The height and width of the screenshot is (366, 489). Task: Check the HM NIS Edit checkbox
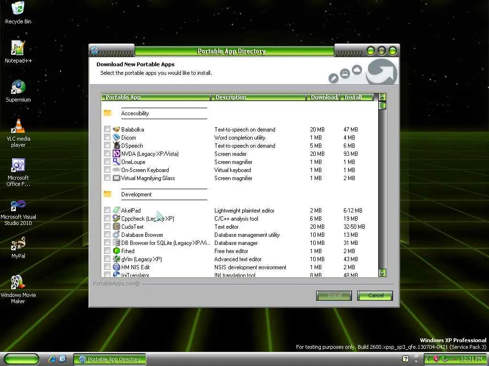pyautogui.click(x=107, y=266)
